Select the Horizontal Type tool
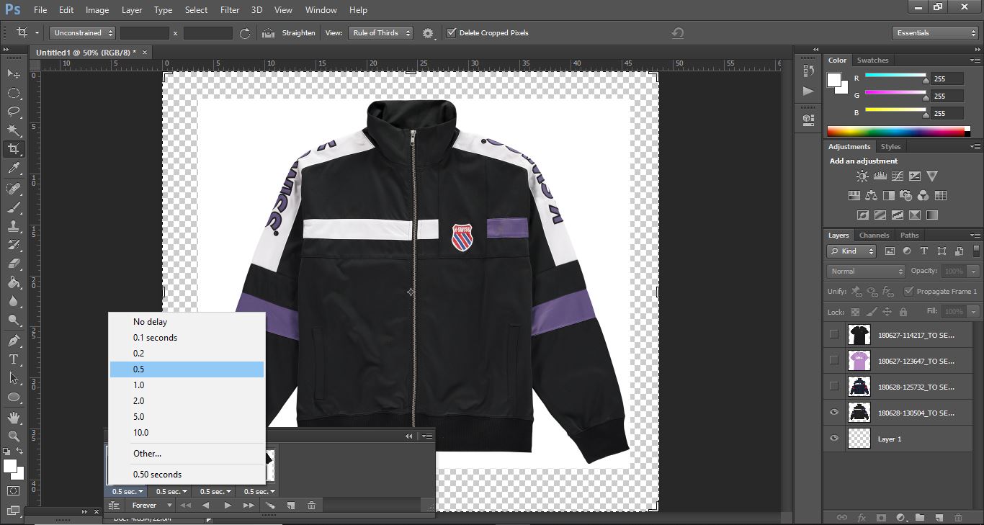This screenshot has height=525, width=984. 13,359
